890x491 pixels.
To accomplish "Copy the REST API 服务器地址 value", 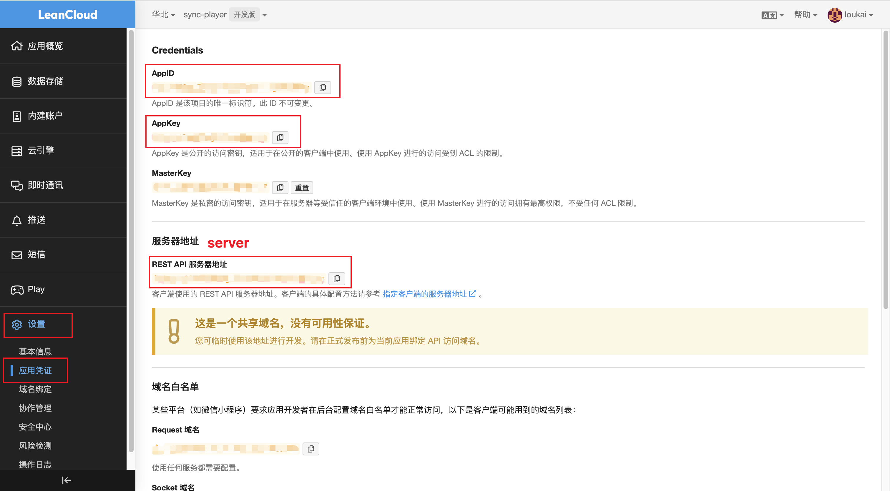I will pos(336,278).
